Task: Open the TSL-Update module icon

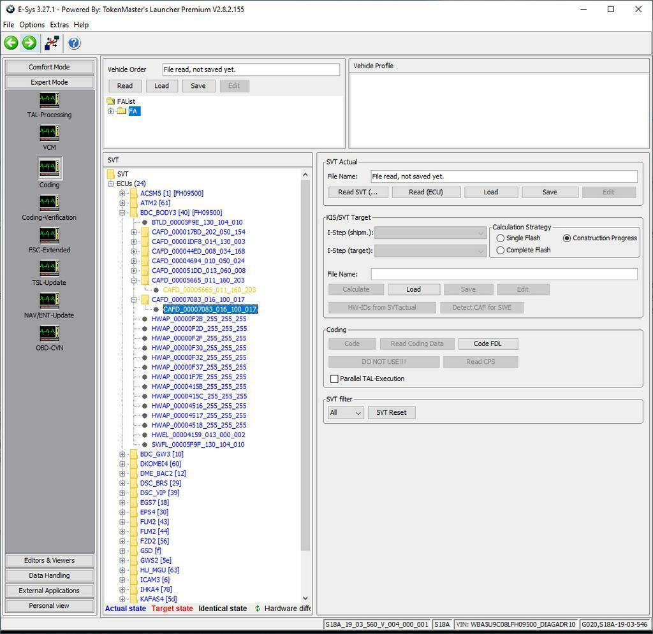Action: (49, 268)
